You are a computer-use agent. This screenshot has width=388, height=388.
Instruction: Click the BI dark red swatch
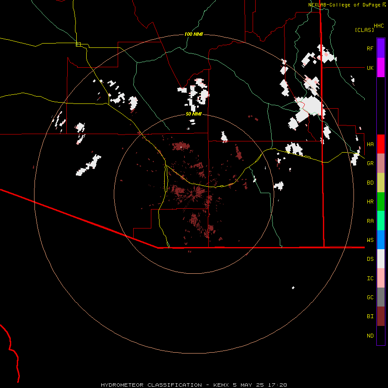click(x=381, y=316)
